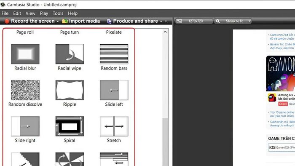Viewport: 295px width, 166px height.
Task: Choose the Slide left transition
Action: coord(114,90)
